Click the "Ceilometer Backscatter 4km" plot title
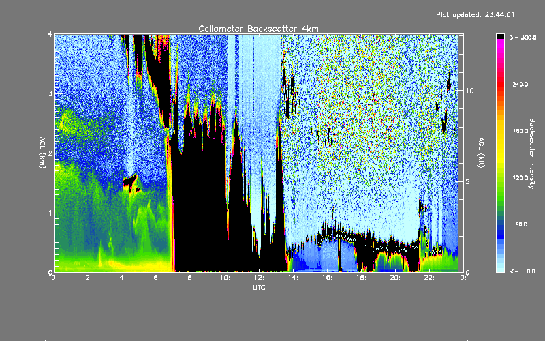The image size is (545, 341). 258,29
